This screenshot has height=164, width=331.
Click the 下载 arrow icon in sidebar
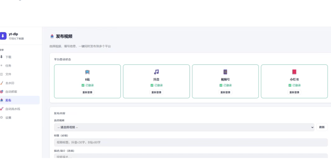point(1,57)
